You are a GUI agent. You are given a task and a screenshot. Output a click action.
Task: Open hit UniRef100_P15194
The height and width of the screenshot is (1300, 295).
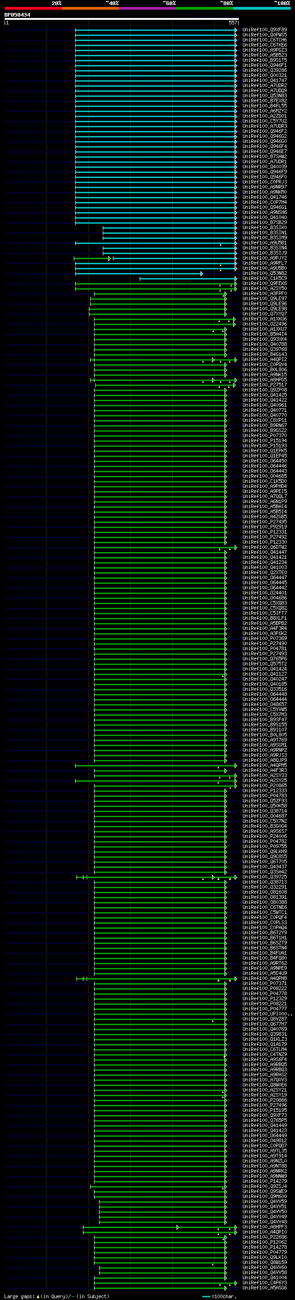265,440
